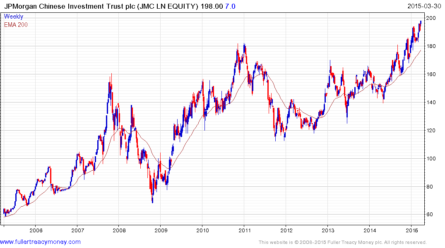Click the 60 price axis label
This screenshot has width=445, height=248.
[x=429, y=215]
